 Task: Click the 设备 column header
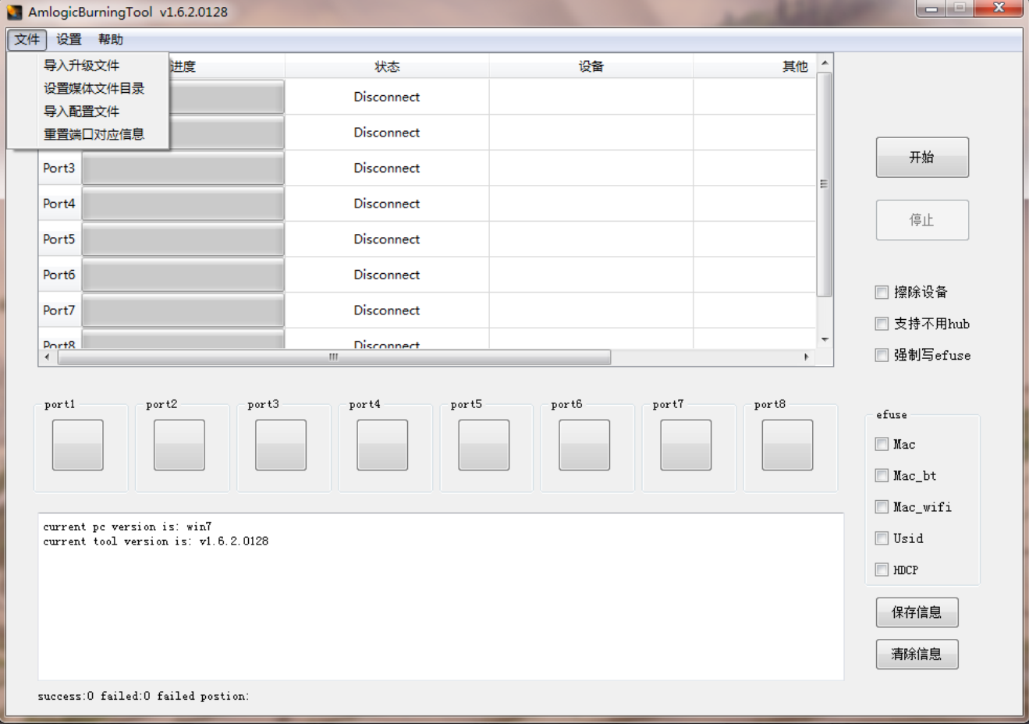point(591,66)
